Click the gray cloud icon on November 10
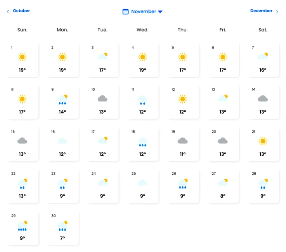Screen dimensions: 286x252 click(103, 99)
